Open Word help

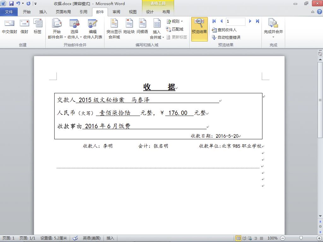point(319,12)
